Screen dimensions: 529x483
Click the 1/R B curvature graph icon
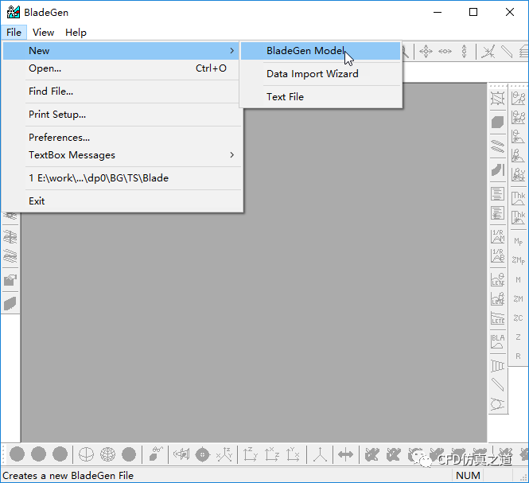point(498,255)
